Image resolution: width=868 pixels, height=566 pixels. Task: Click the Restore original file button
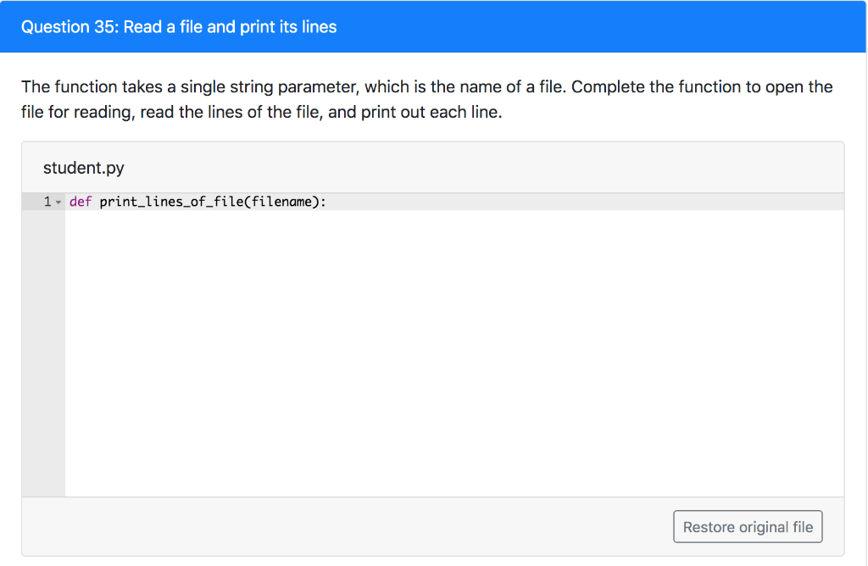(x=748, y=526)
